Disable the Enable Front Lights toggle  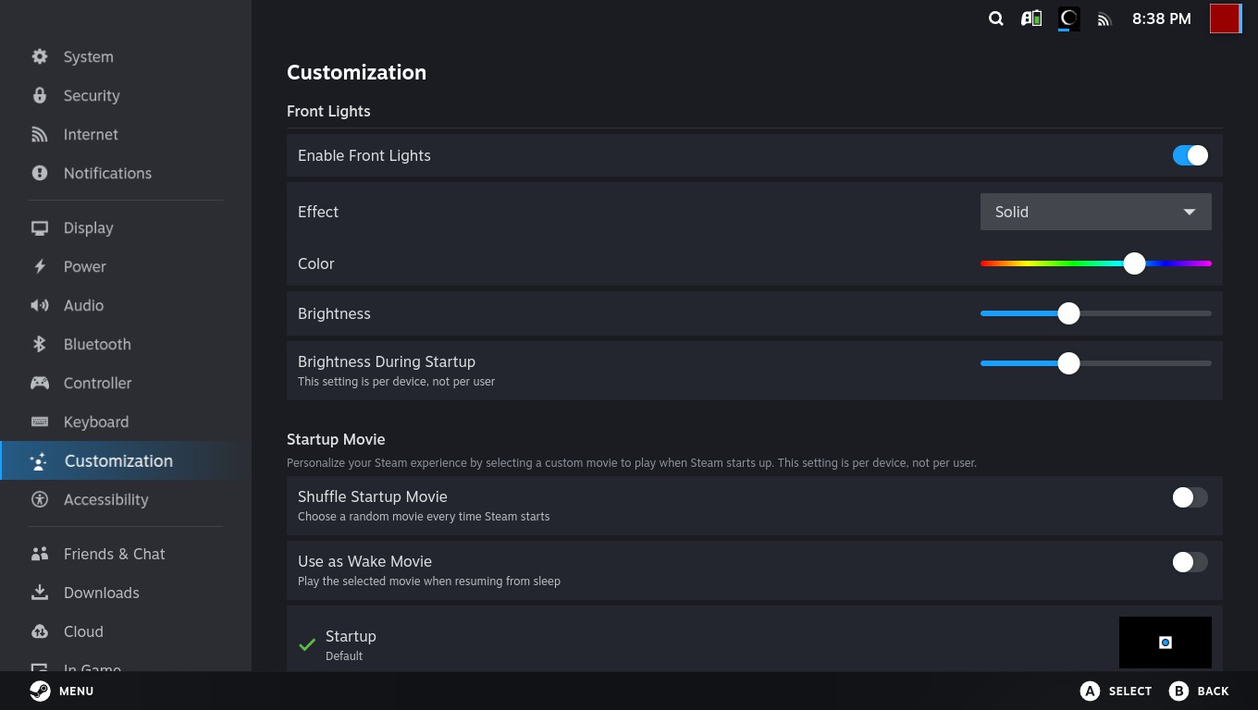(1190, 155)
